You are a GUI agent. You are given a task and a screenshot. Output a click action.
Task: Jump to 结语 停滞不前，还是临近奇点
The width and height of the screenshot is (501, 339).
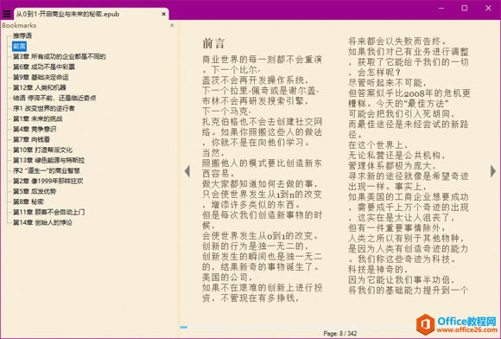(54, 98)
